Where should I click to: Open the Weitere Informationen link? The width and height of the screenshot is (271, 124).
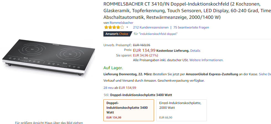(x=206, y=60)
